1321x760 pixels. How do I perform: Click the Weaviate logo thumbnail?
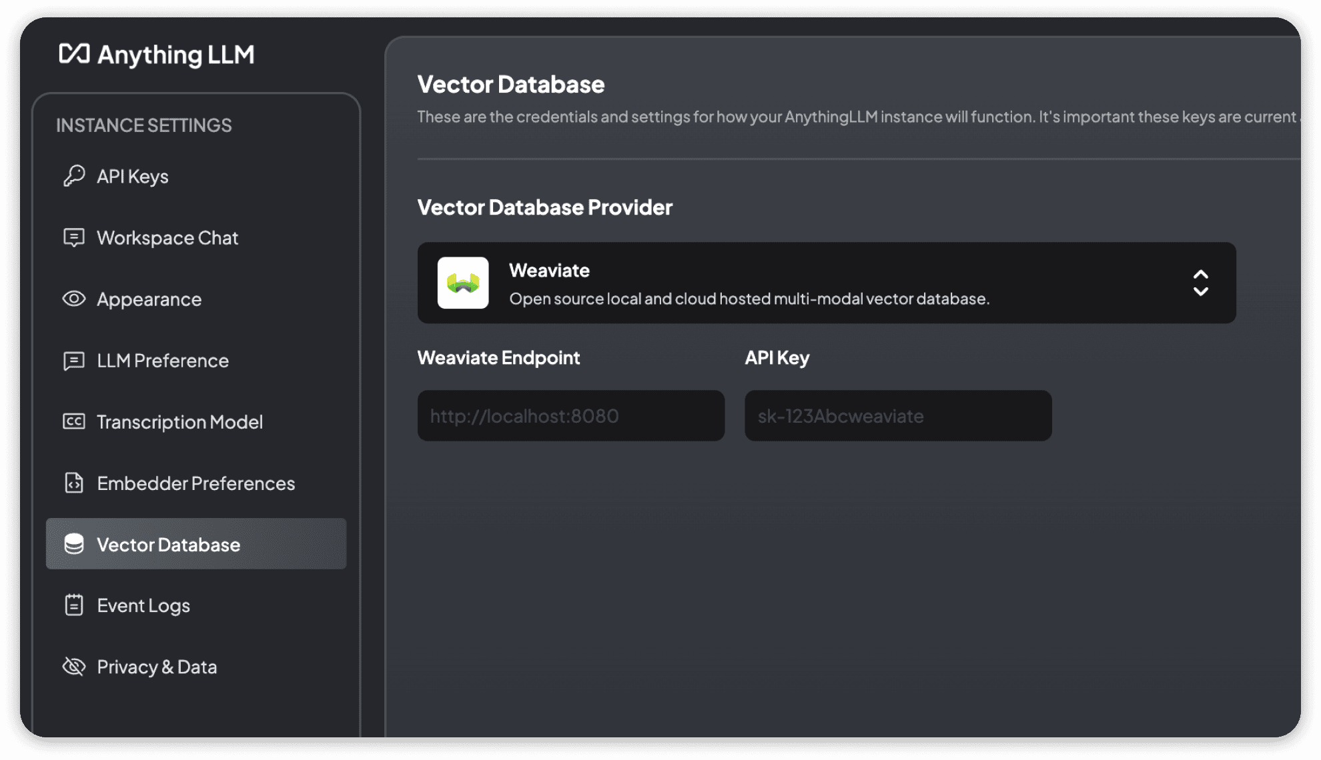coord(463,283)
